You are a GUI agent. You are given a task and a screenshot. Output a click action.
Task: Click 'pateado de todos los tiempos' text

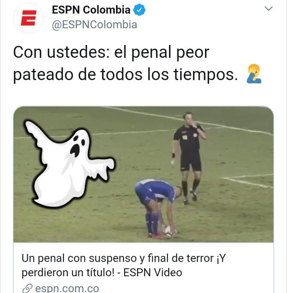[126, 75]
